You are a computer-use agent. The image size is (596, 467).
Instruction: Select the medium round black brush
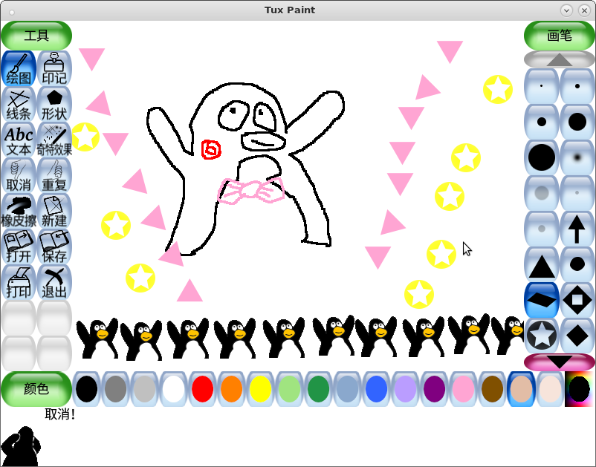[542, 122]
